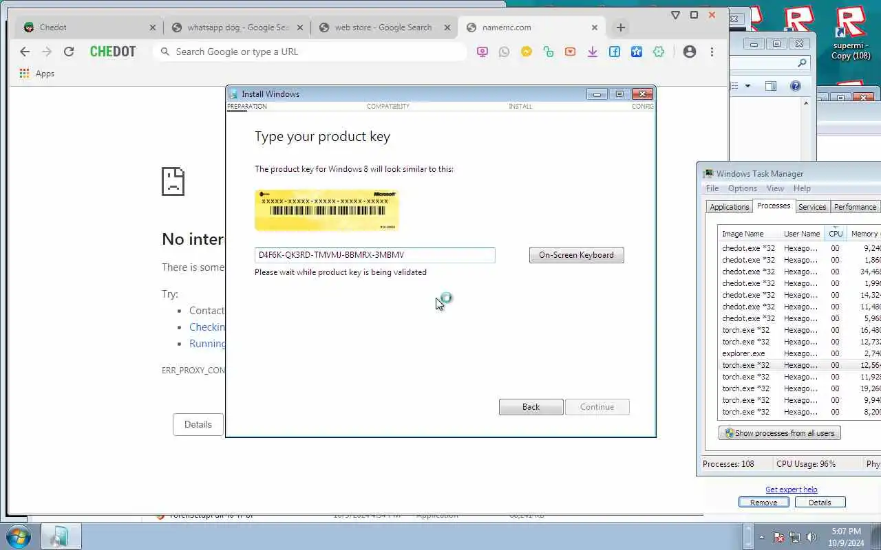
Task: Open the WhatsApp extension icon
Action: [x=505, y=52]
